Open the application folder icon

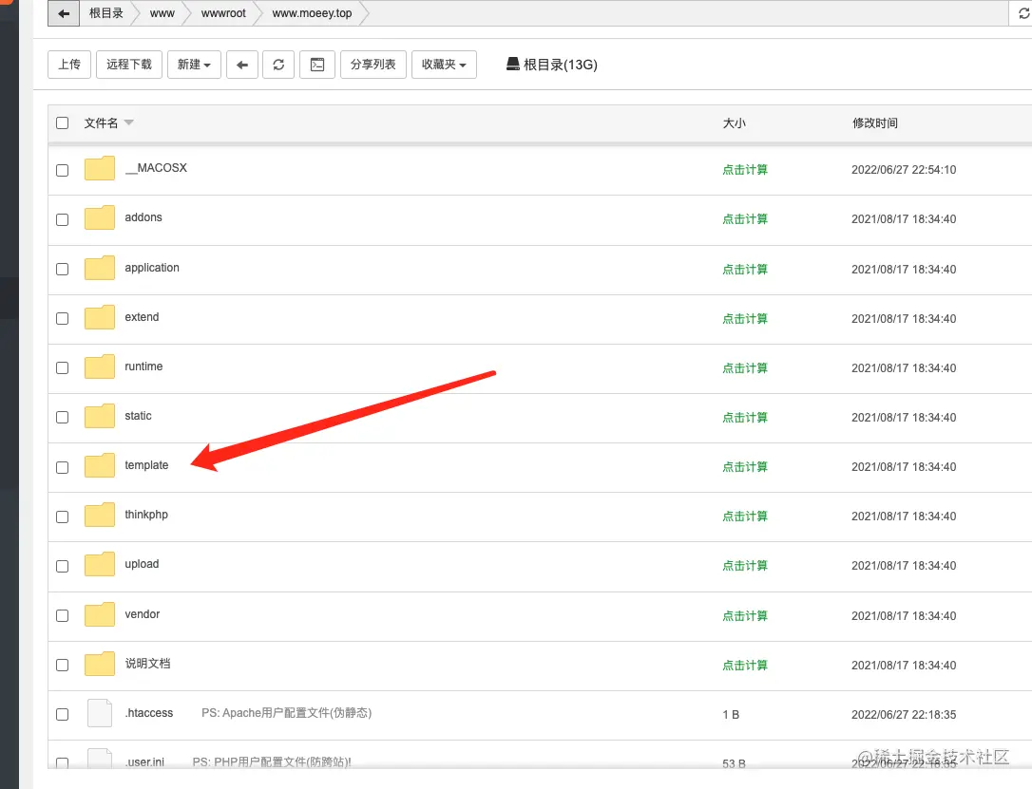coord(100,268)
